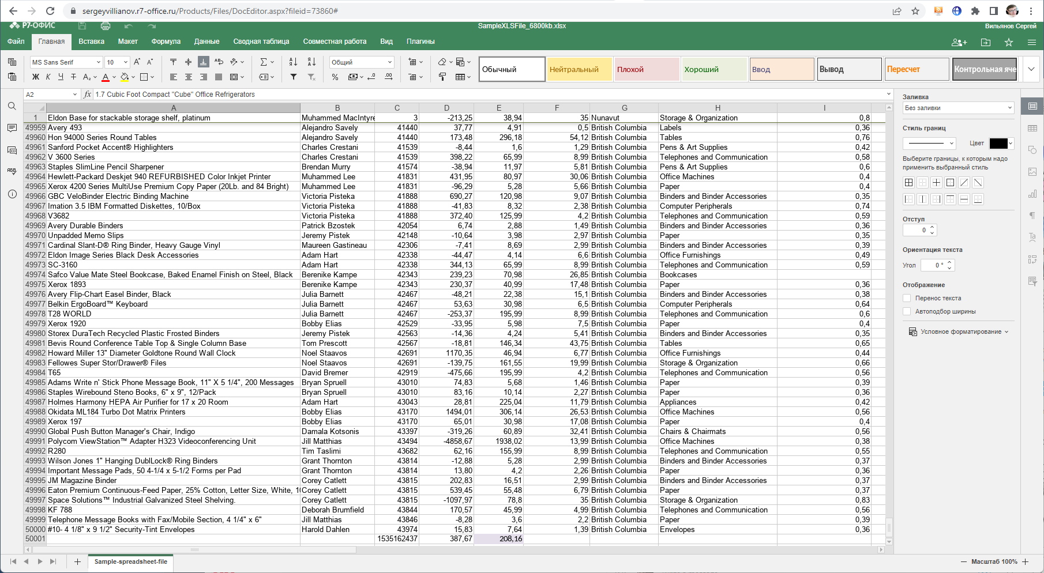Apply the Хороший cell style
The width and height of the screenshot is (1044, 573).
tap(714, 69)
